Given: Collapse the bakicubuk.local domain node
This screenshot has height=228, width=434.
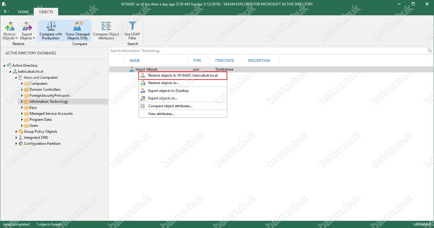Looking at the screenshot, I should (10, 71).
